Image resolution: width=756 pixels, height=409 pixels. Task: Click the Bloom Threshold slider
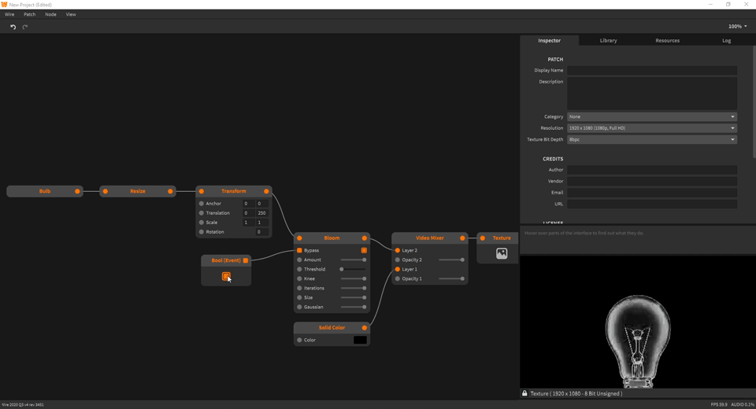353,269
